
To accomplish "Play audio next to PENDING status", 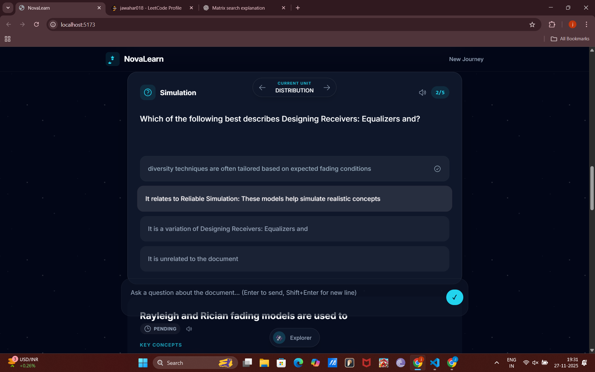I will (x=189, y=329).
